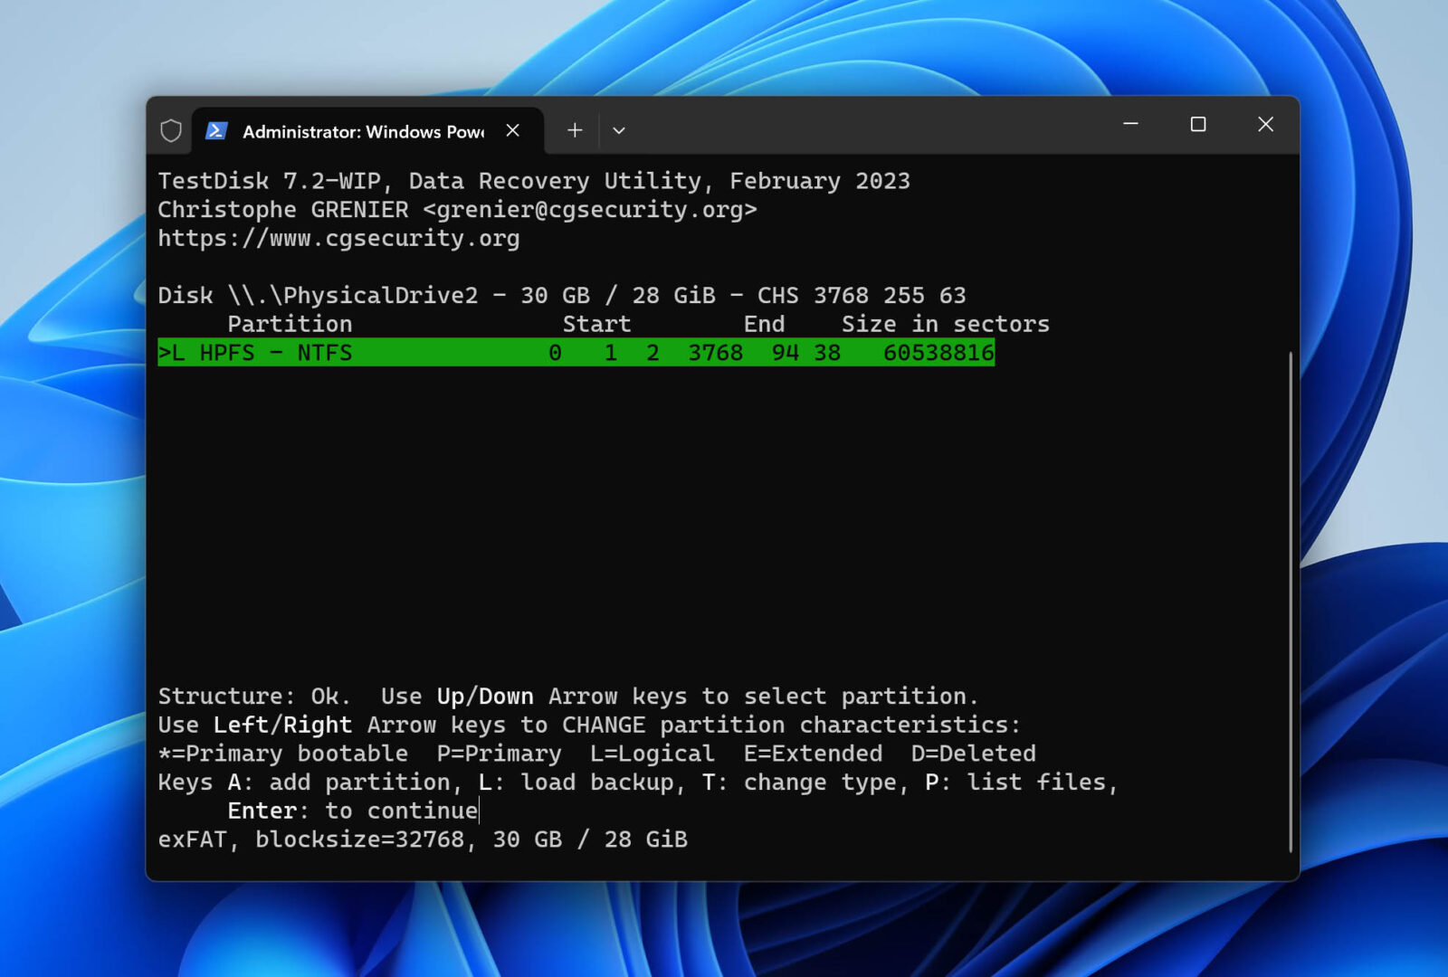1448x977 pixels.
Task: Click the Disk PhysicalDrive2 header line
Action: click(x=561, y=295)
